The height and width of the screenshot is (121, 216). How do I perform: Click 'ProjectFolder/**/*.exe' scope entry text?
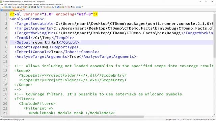tap(72, 80)
